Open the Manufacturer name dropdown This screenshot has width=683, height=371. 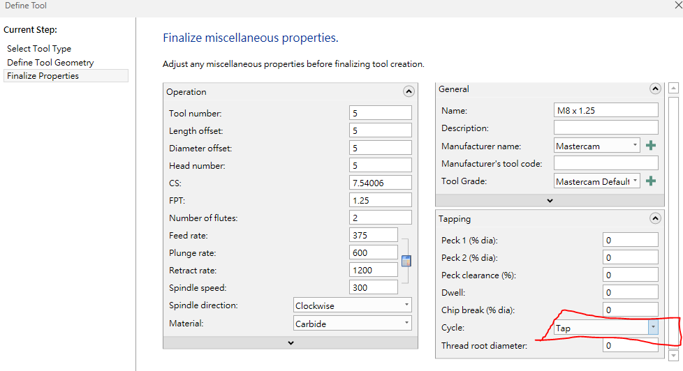[x=597, y=146]
